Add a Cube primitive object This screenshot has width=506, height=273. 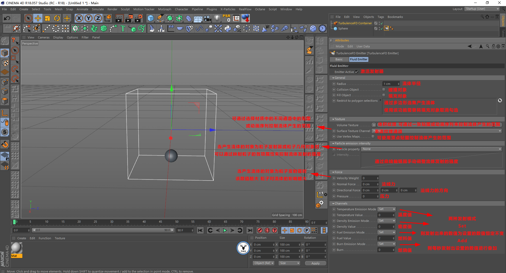151,18
